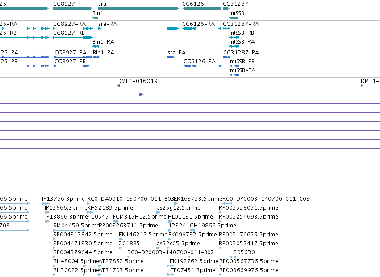
Task: Select the CG8927 gene bar
Action: [x=73, y=8]
